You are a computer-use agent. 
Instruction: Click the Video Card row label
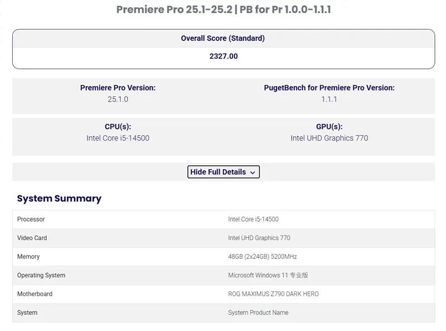coord(32,238)
